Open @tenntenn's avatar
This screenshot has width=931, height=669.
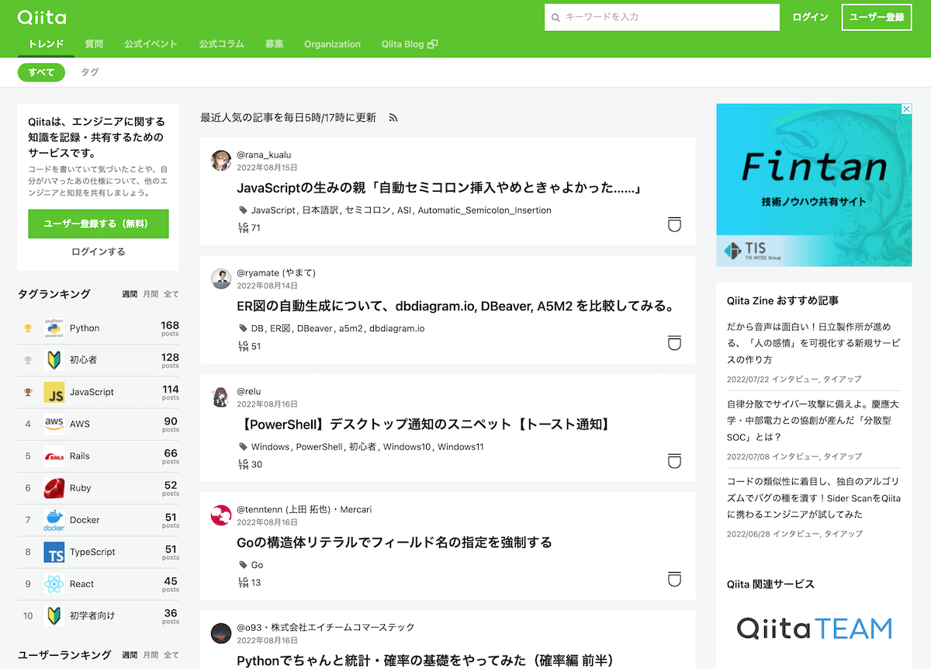(221, 515)
